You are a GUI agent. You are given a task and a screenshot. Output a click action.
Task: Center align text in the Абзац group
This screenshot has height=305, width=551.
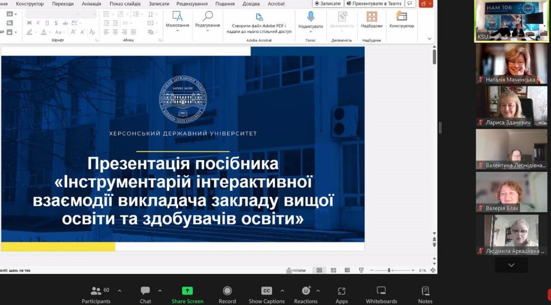(x=115, y=32)
